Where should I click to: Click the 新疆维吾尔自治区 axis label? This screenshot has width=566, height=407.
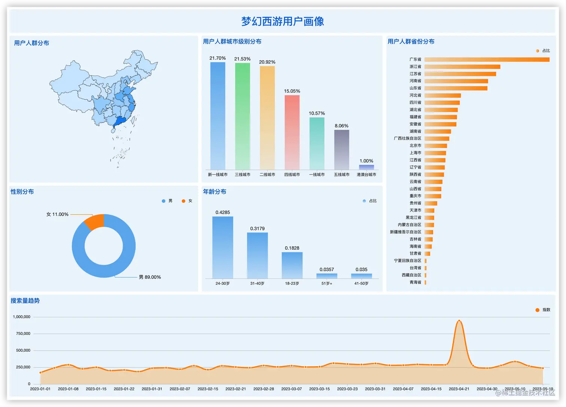pos(405,232)
